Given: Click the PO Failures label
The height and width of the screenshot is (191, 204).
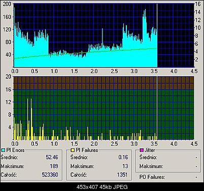Looking at the screenshot, I should coord(152,177).
